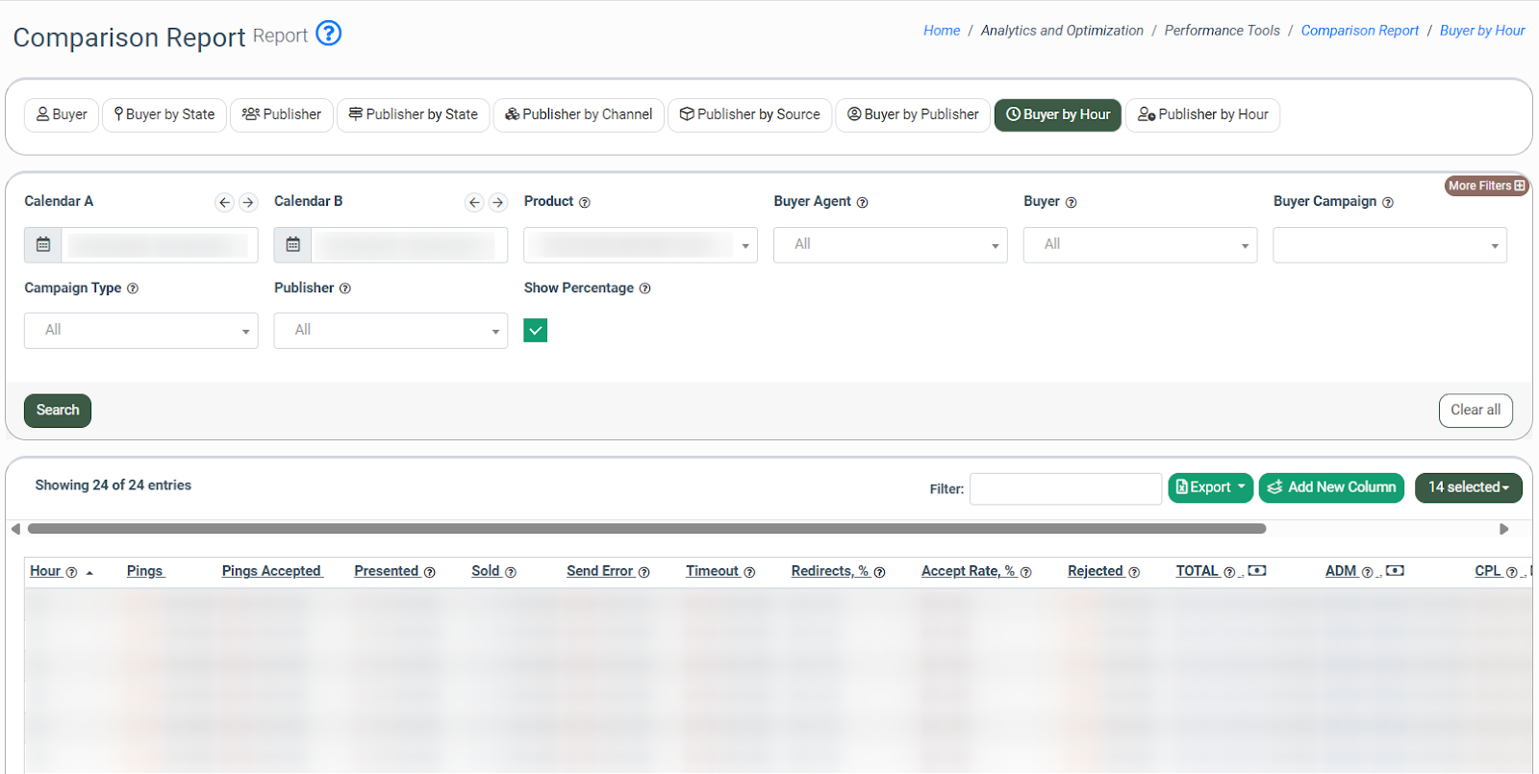Click Calendar B next period arrow
This screenshot has height=774, width=1539.
click(x=497, y=203)
